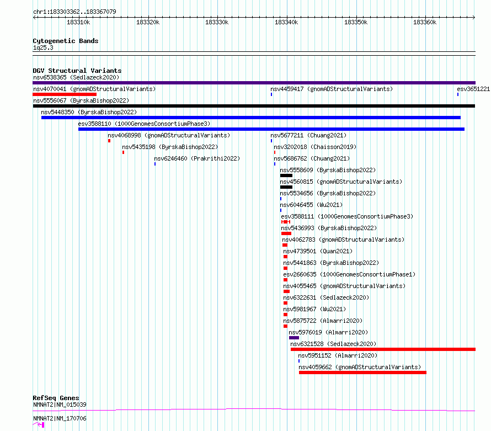Open NMNAT2|NM_015039 gene label
This screenshot has height=431, width=491.
pos(60,405)
